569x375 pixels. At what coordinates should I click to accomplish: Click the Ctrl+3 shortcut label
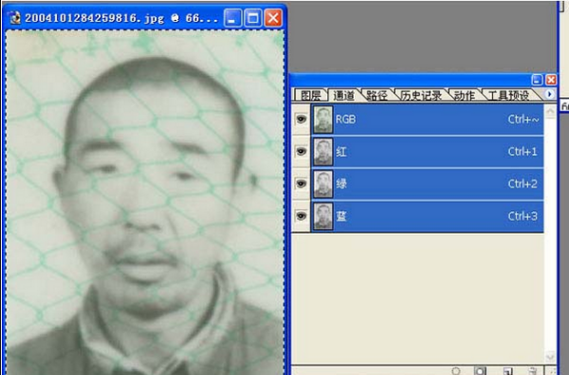[x=523, y=216]
